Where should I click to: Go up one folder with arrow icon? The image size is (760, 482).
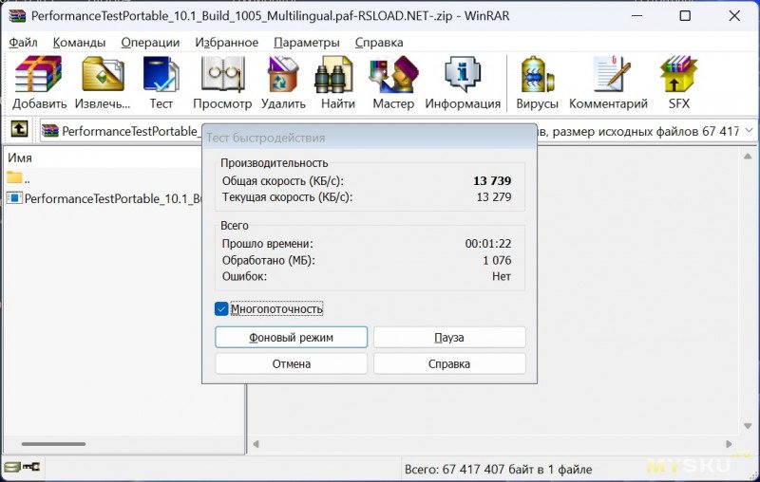click(x=19, y=129)
